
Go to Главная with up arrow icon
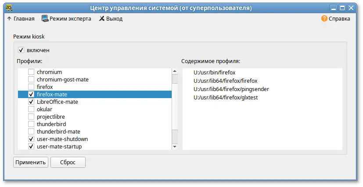coord(9,19)
